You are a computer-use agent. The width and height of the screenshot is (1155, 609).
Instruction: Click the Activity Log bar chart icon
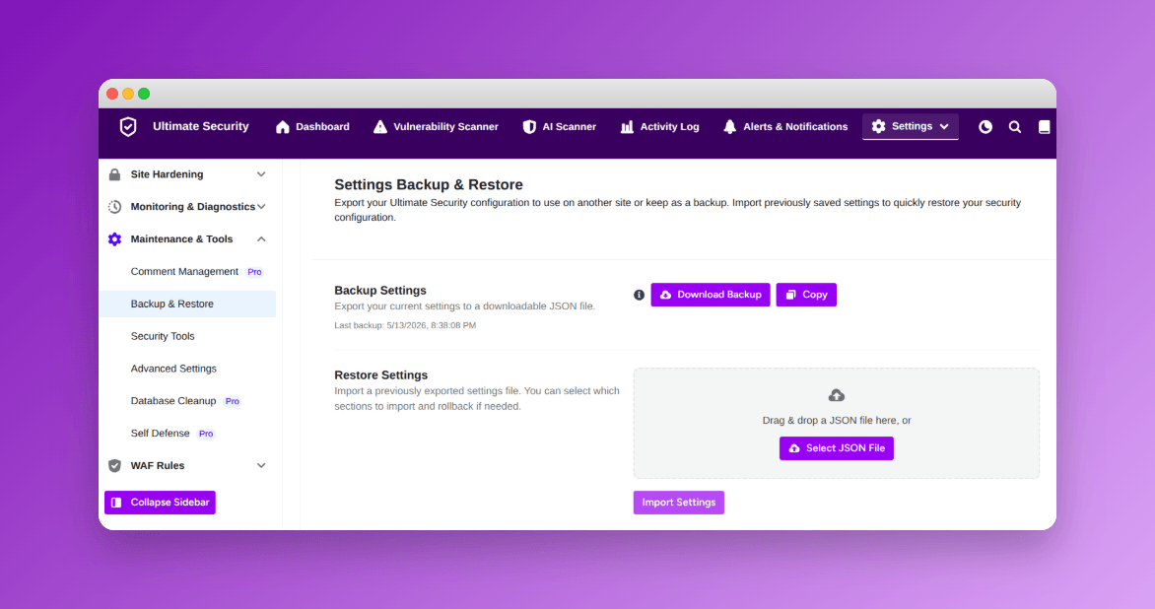[x=627, y=127]
